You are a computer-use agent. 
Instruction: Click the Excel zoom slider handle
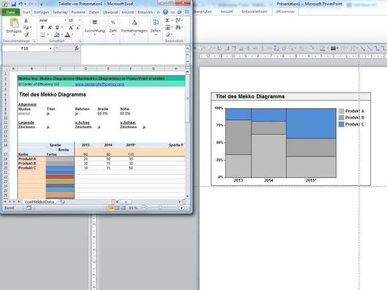click(x=161, y=208)
